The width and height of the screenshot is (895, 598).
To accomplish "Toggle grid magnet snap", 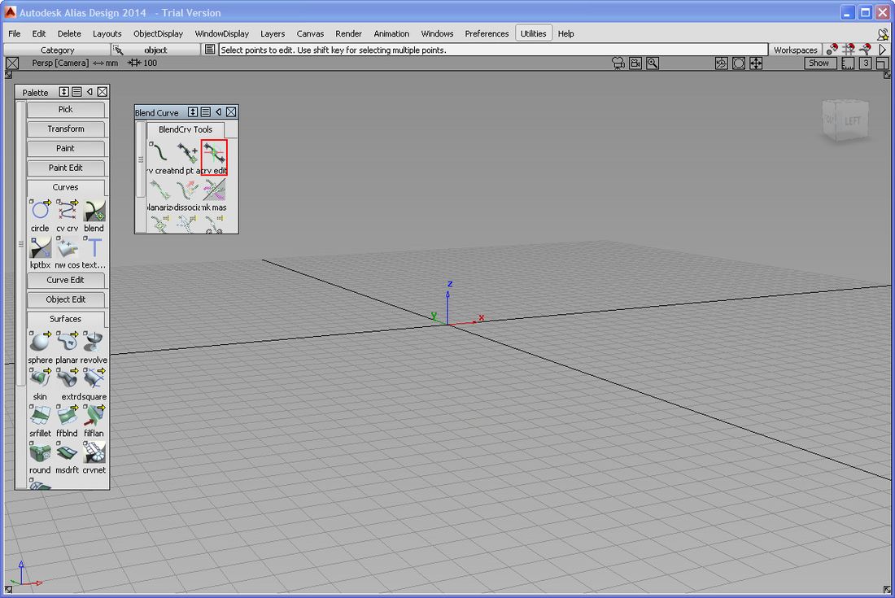I will [x=849, y=50].
